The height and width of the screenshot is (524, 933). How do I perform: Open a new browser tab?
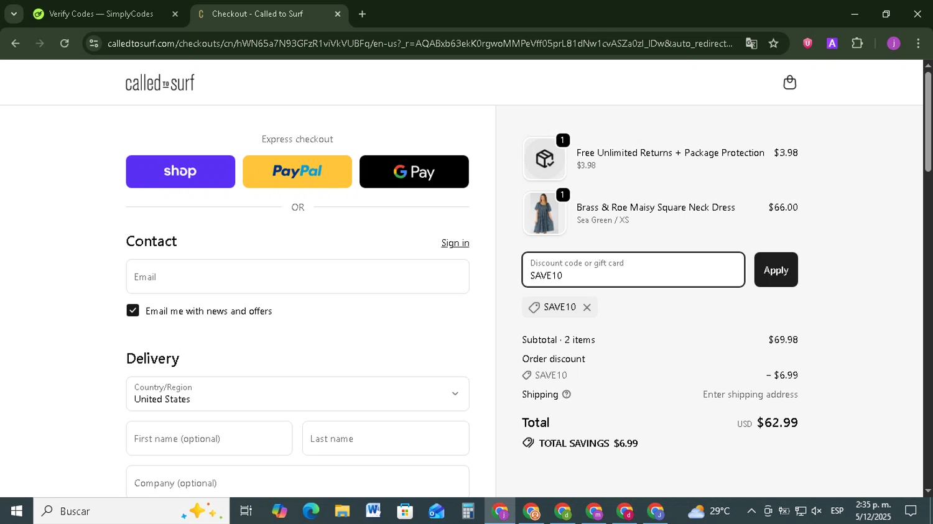tap(362, 14)
